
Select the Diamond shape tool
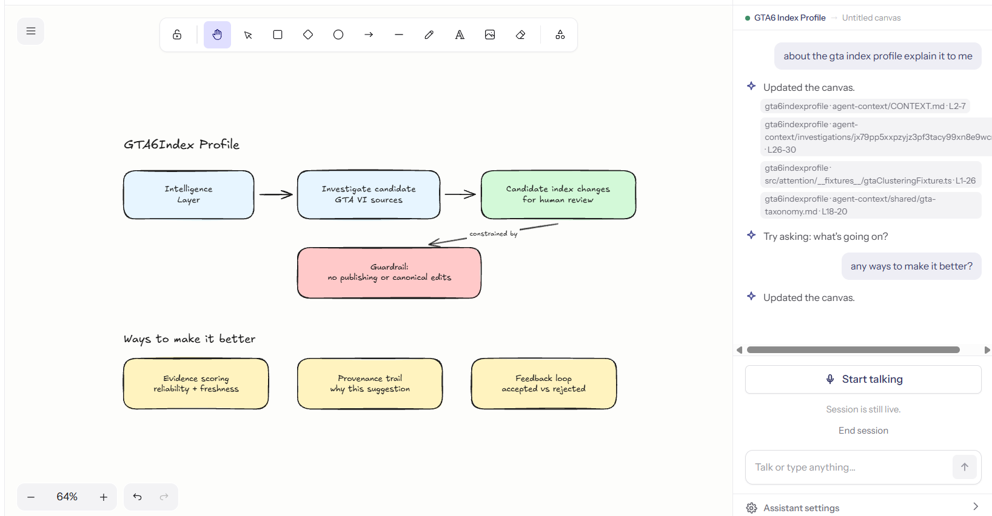(308, 35)
